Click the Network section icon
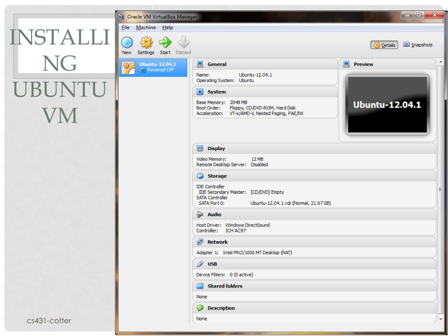This screenshot has width=448, height=336. click(200, 242)
